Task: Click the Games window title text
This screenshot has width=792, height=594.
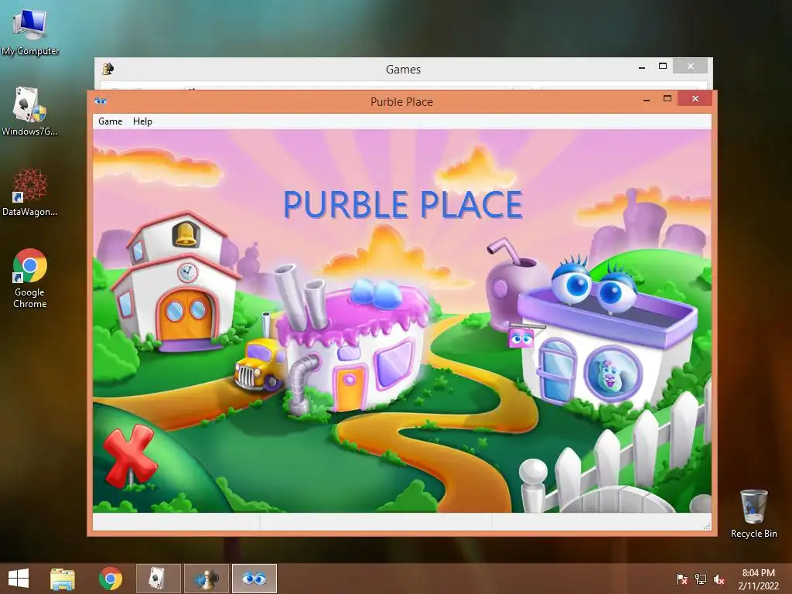Action: 403,69
